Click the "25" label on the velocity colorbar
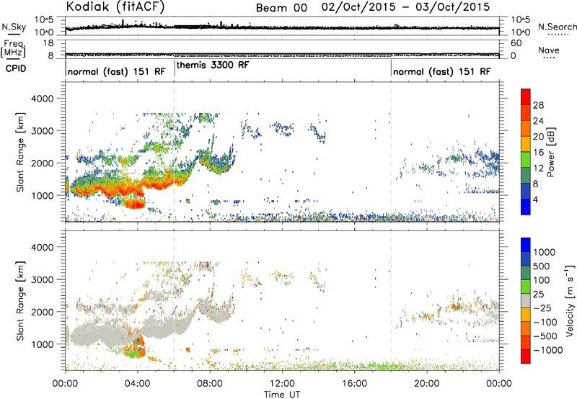The width and height of the screenshot is (577, 399). pyautogui.click(x=539, y=295)
